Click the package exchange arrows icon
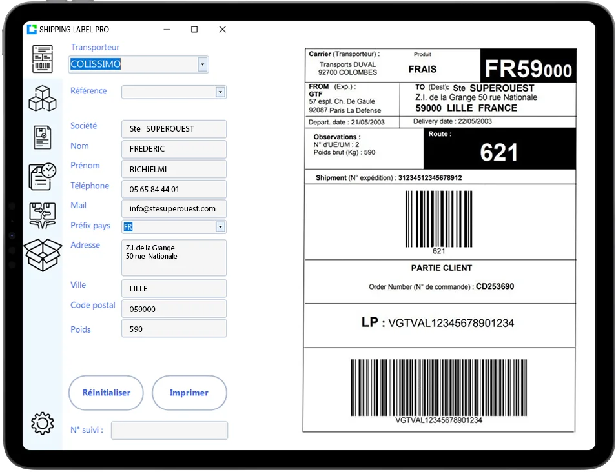Screen dimensions: 616x472 point(43,215)
